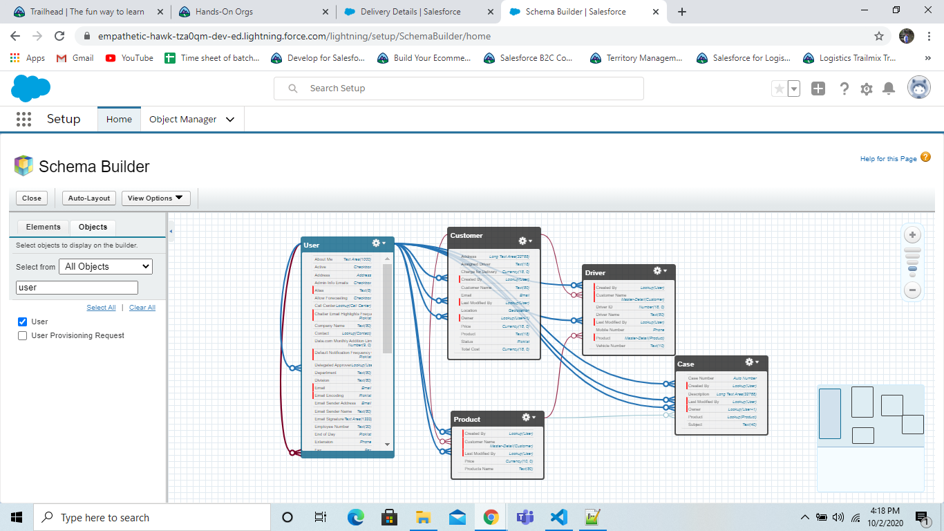The image size is (944, 531).
Task: Click the Select All link
Action: click(x=101, y=308)
